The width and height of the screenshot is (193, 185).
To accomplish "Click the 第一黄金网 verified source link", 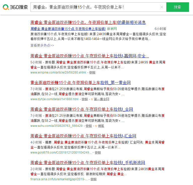I will 102,99.
